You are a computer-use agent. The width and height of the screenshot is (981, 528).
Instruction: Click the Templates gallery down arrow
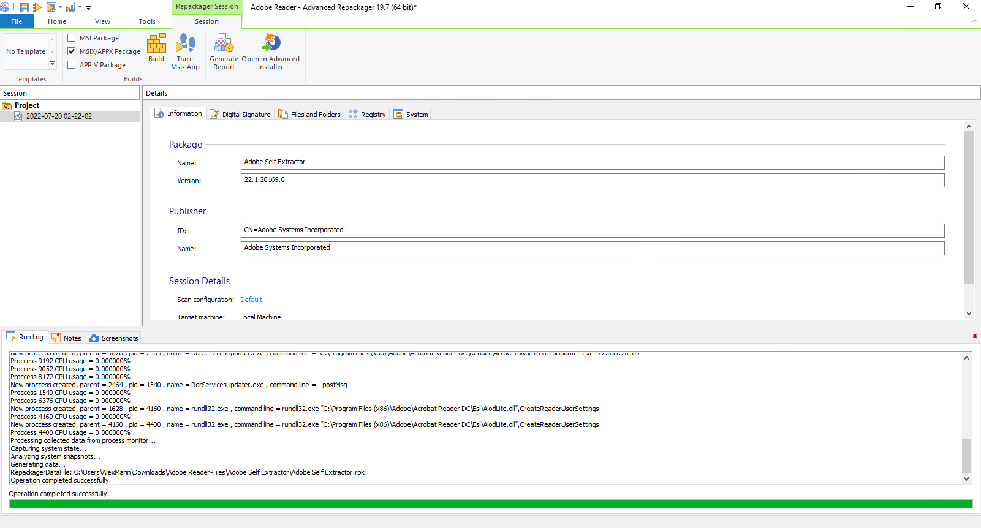[x=53, y=52]
